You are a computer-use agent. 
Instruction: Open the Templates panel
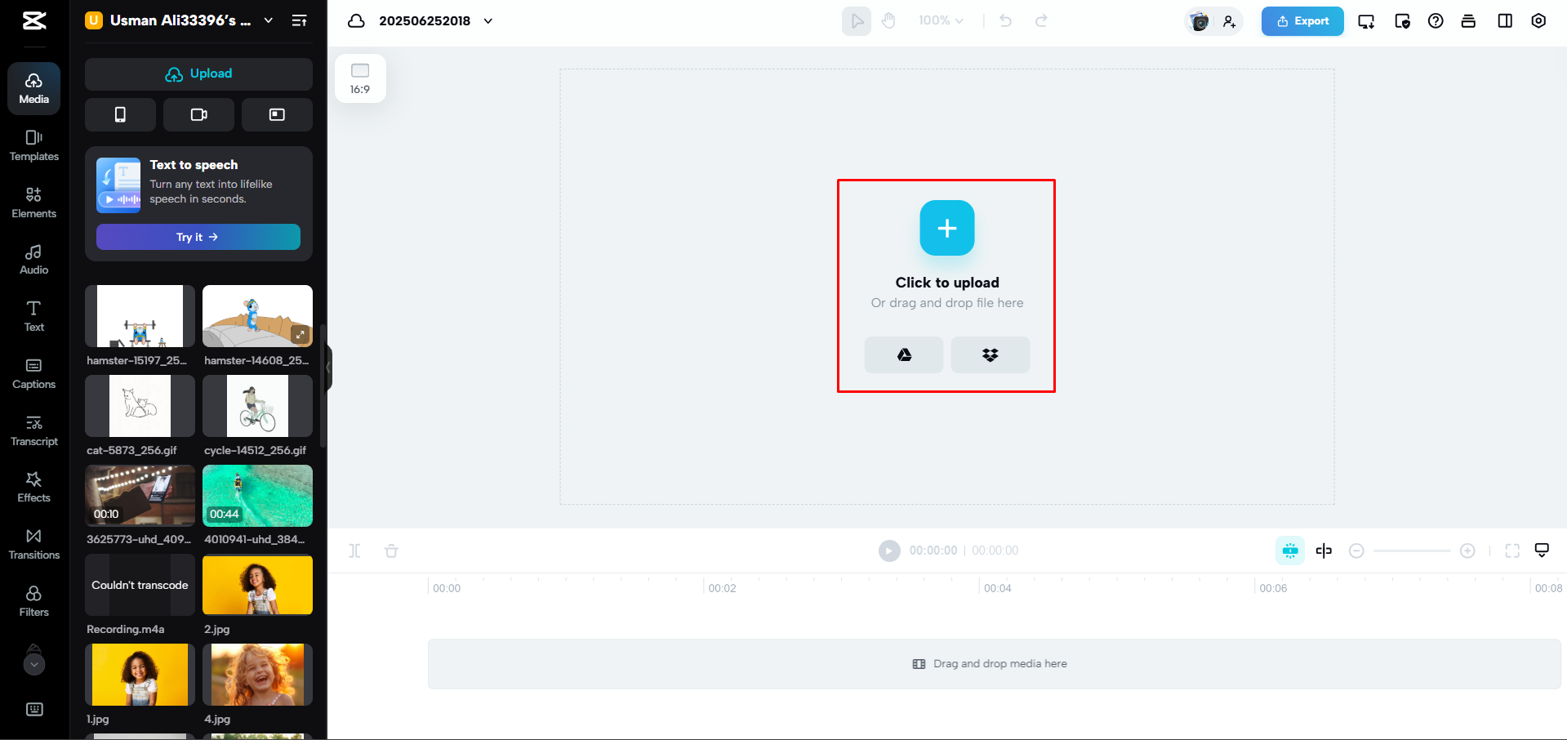33,145
